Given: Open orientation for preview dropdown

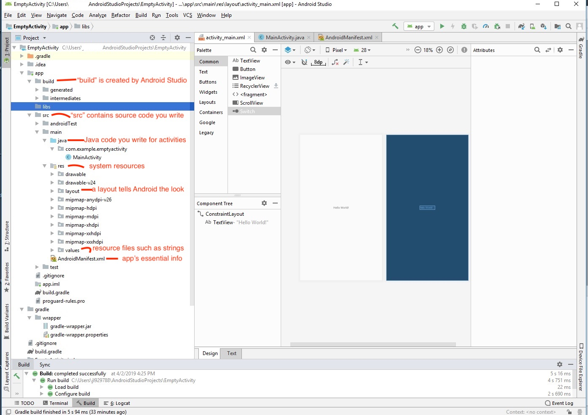Looking at the screenshot, I should point(310,50).
